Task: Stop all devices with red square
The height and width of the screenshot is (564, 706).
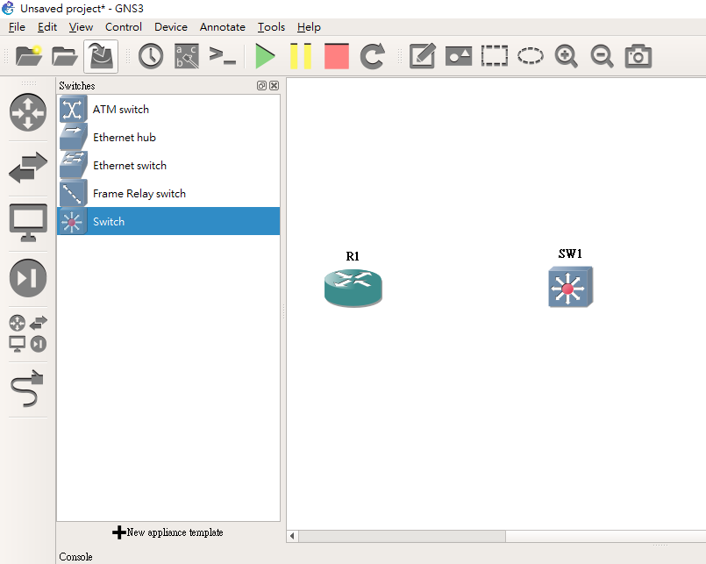Action: tap(337, 56)
